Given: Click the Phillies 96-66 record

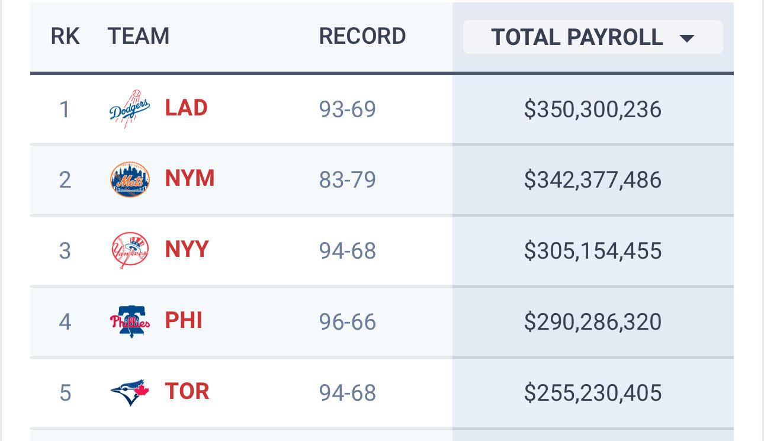Looking at the screenshot, I should click(x=348, y=322).
